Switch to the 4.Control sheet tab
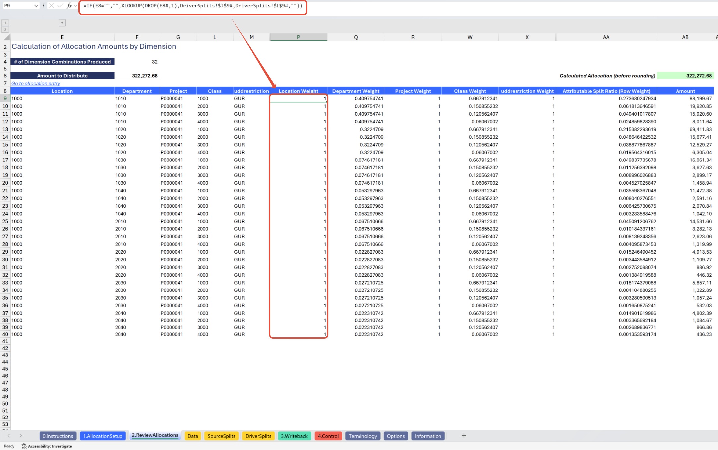The image size is (718, 450). [328, 436]
